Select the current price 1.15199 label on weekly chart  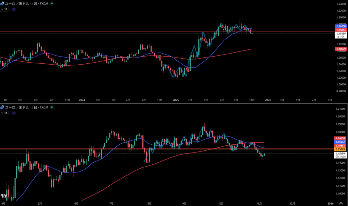341,34
